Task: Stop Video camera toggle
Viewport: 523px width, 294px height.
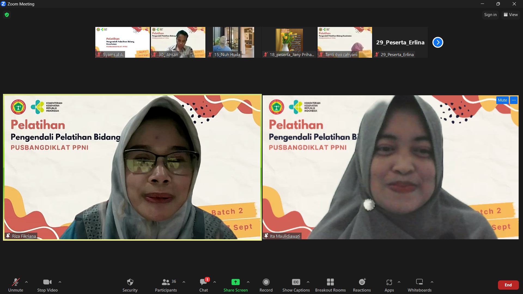Action: click(47, 282)
